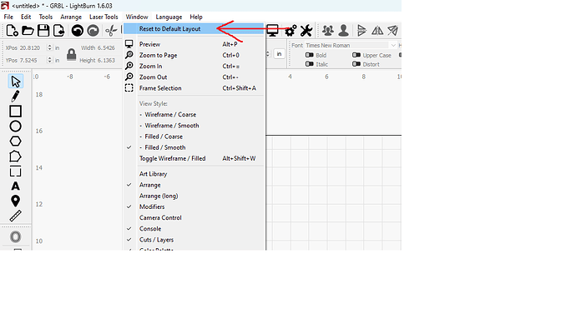The height and width of the screenshot is (323, 576).
Task: Open the Language menu
Action: coord(169,17)
